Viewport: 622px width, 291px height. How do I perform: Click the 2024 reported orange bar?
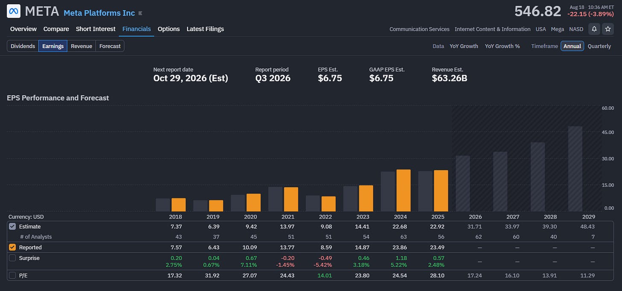pos(403,190)
